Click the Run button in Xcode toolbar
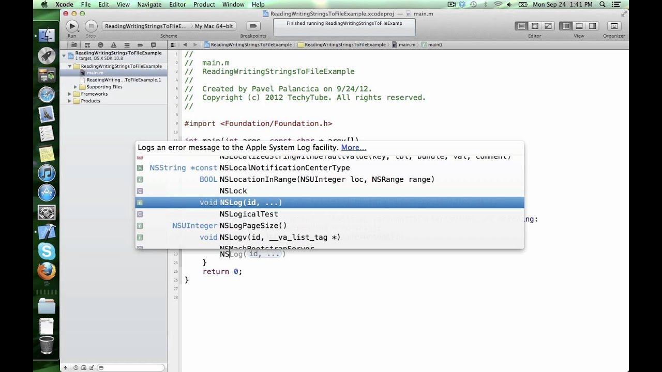The height and width of the screenshot is (372, 662). (72, 26)
